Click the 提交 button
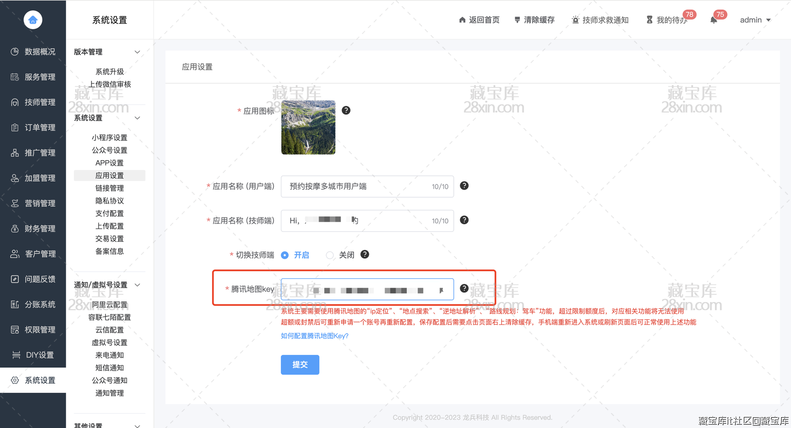This screenshot has width=791, height=428. click(300, 365)
